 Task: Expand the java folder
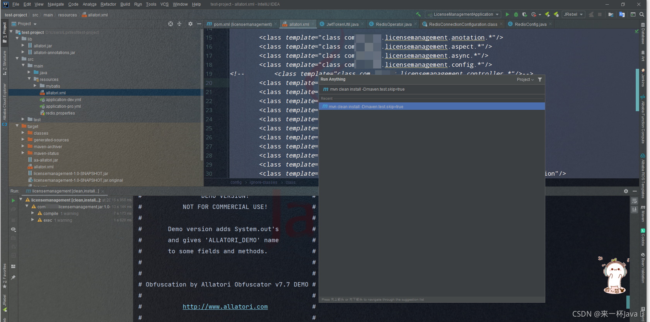click(x=29, y=72)
